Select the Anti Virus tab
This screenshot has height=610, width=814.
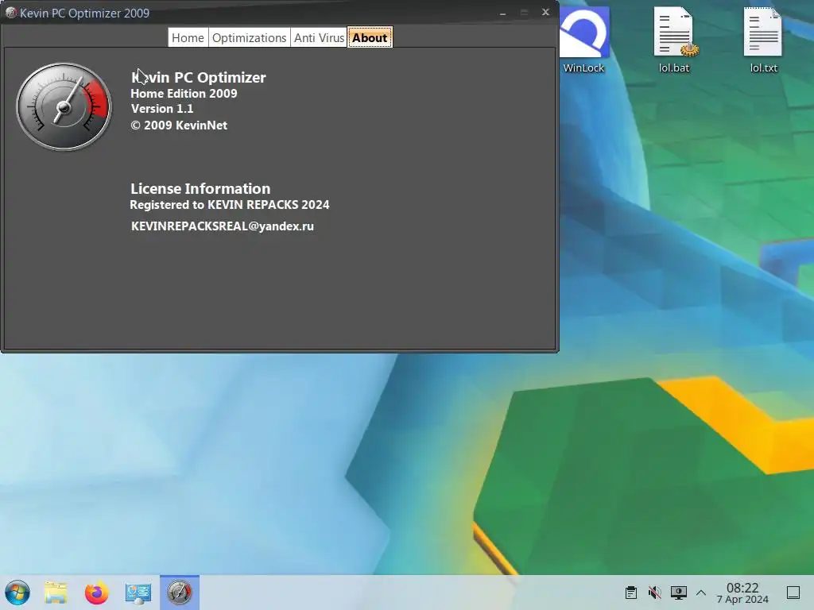[319, 38]
